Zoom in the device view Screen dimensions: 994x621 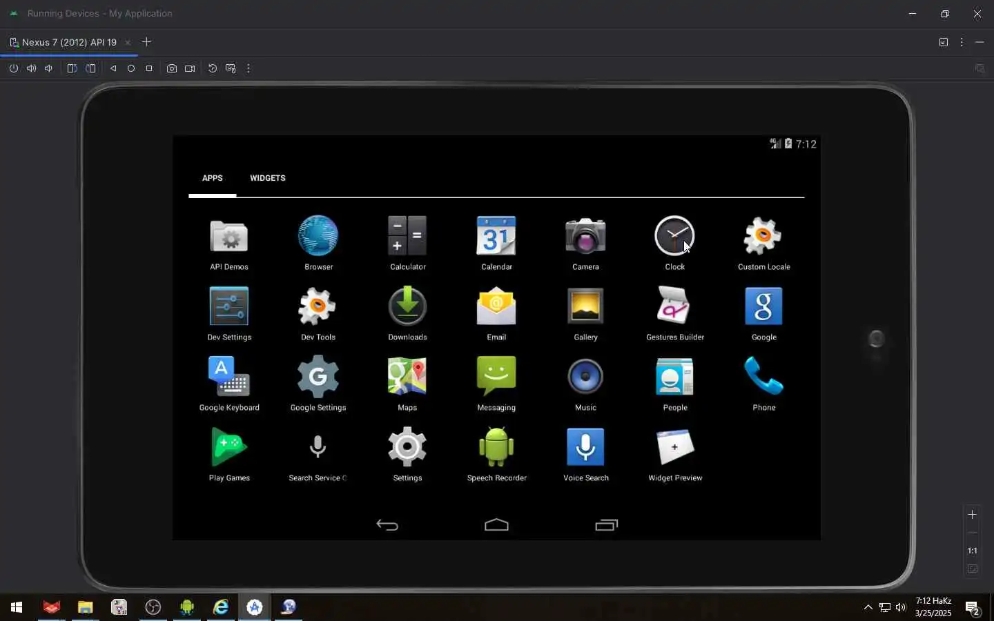pos(972,515)
